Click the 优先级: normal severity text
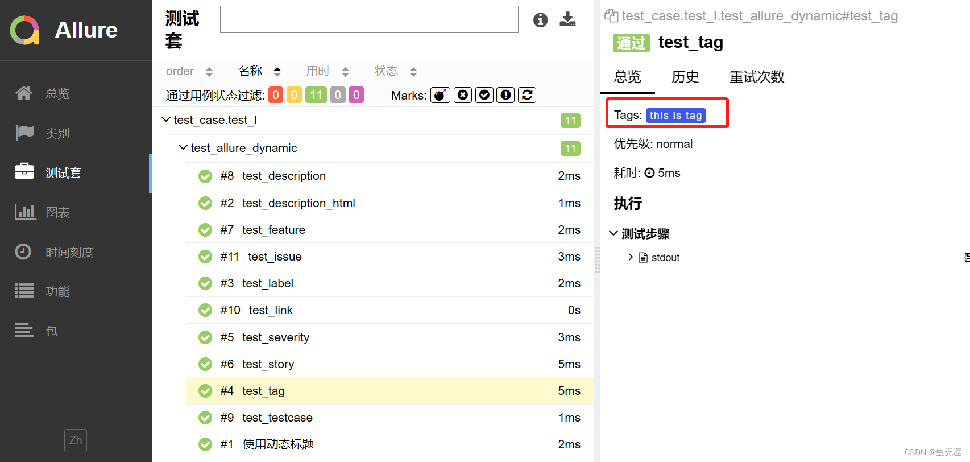The height and width of the screenshot is (462, 970). tap(653, 144)
